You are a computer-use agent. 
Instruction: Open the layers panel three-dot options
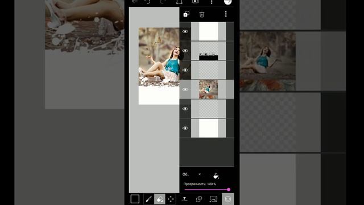coord(226,14)
